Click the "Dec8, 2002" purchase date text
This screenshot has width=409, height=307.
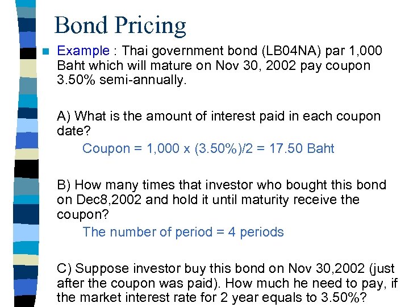coord(106,200)
